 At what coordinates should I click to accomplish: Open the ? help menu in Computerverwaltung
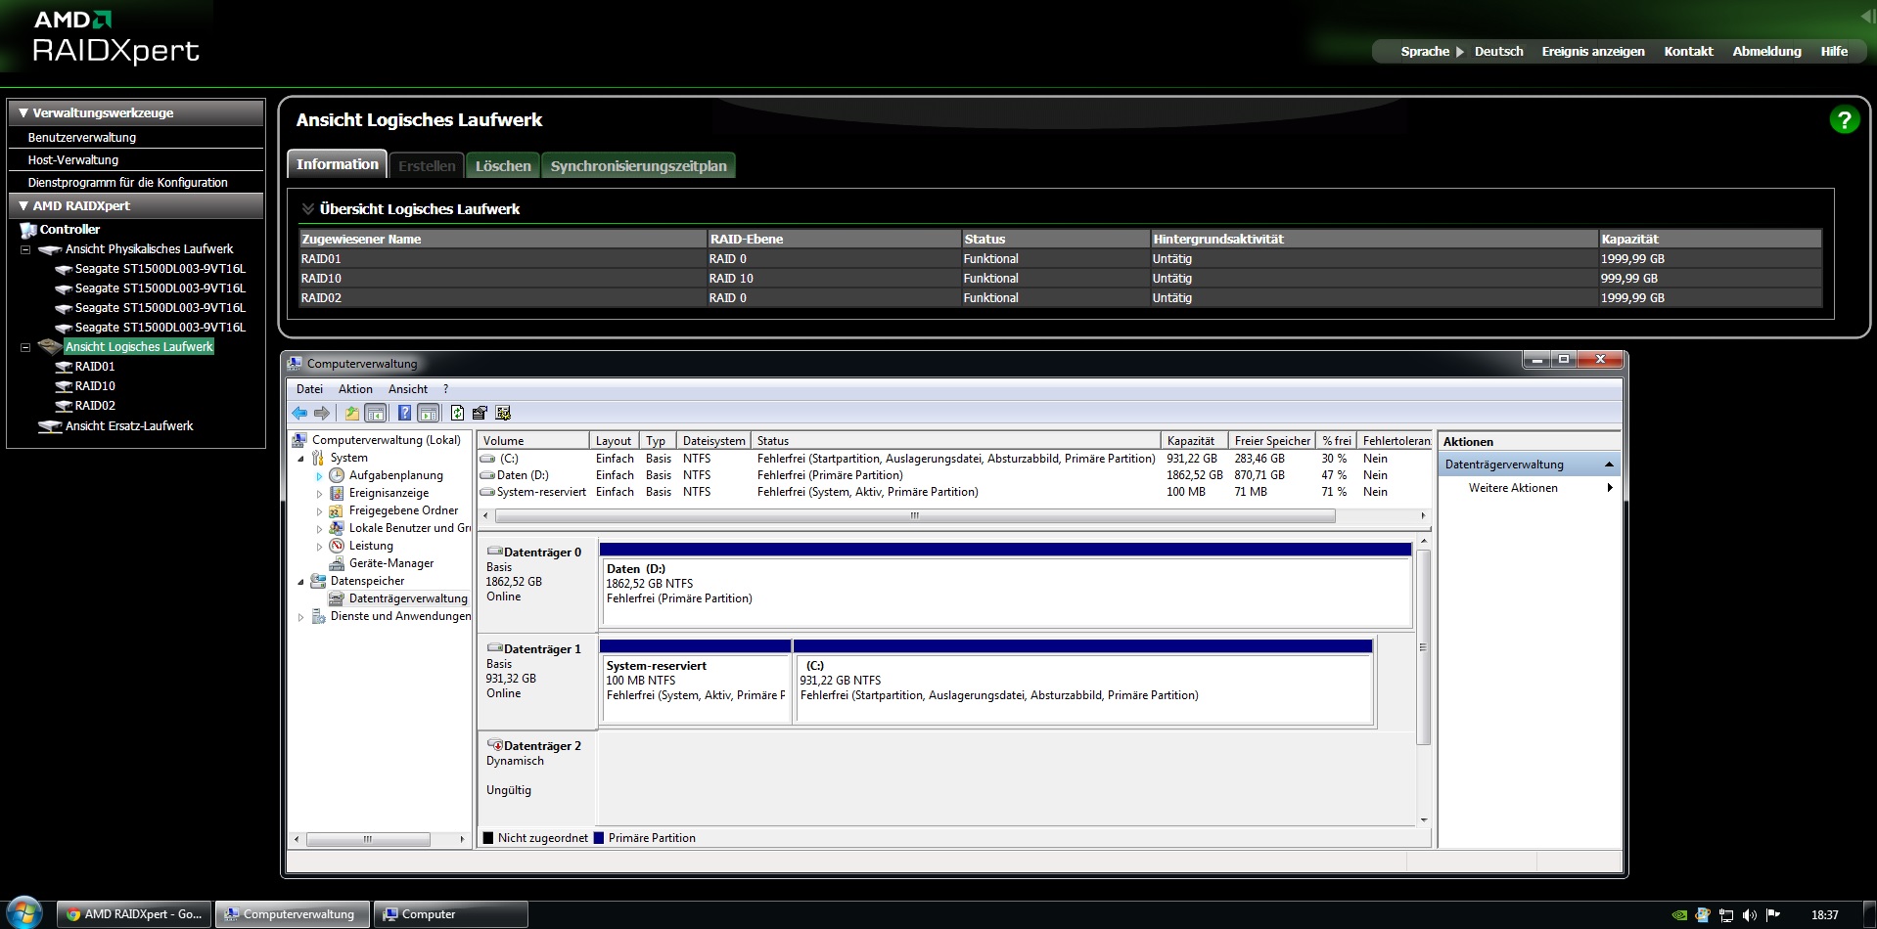[445, 389]
